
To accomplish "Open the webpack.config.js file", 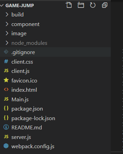I will pos(33,146).
